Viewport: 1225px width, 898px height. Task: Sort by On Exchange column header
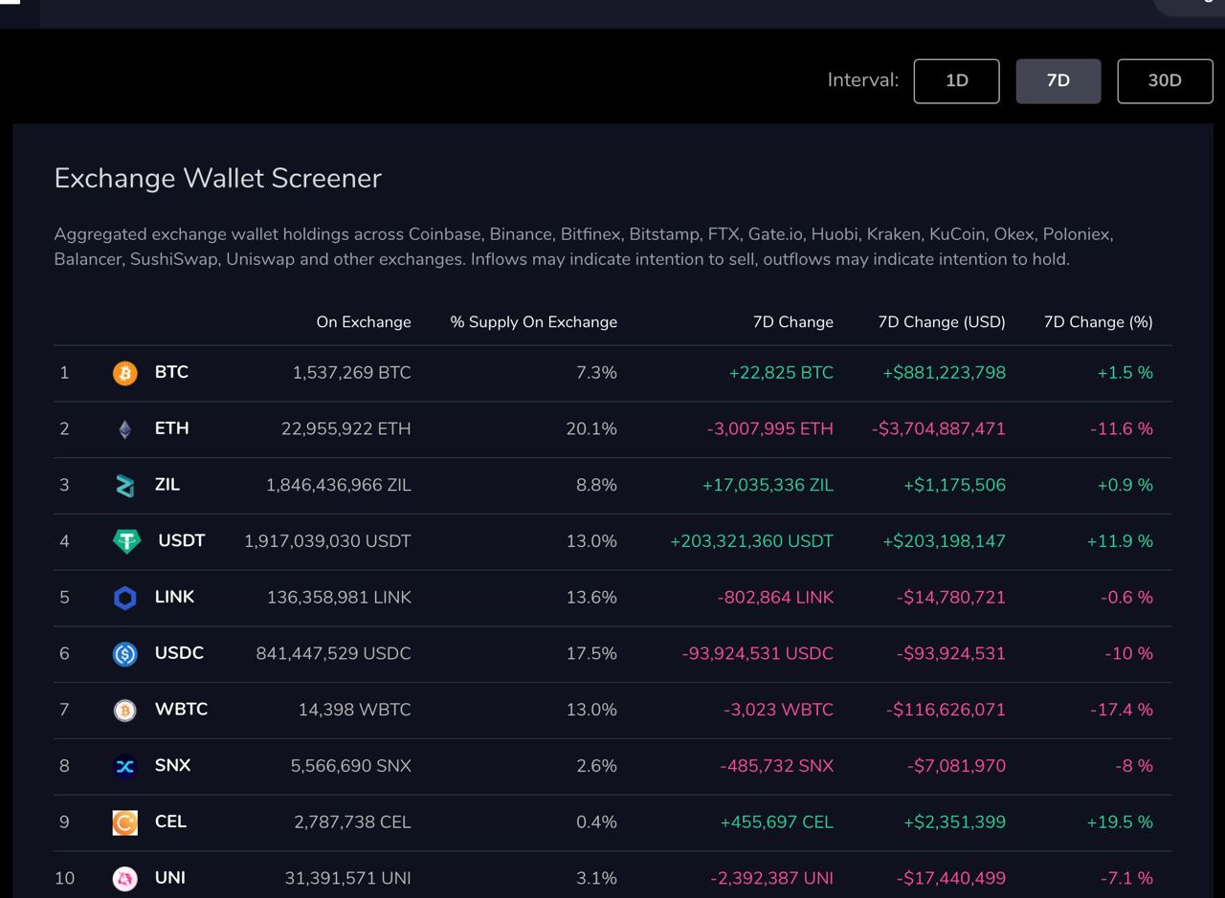point(364,322)
